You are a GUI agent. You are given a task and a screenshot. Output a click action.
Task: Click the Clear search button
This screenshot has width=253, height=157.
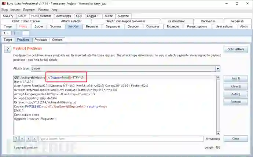(236, 139)
